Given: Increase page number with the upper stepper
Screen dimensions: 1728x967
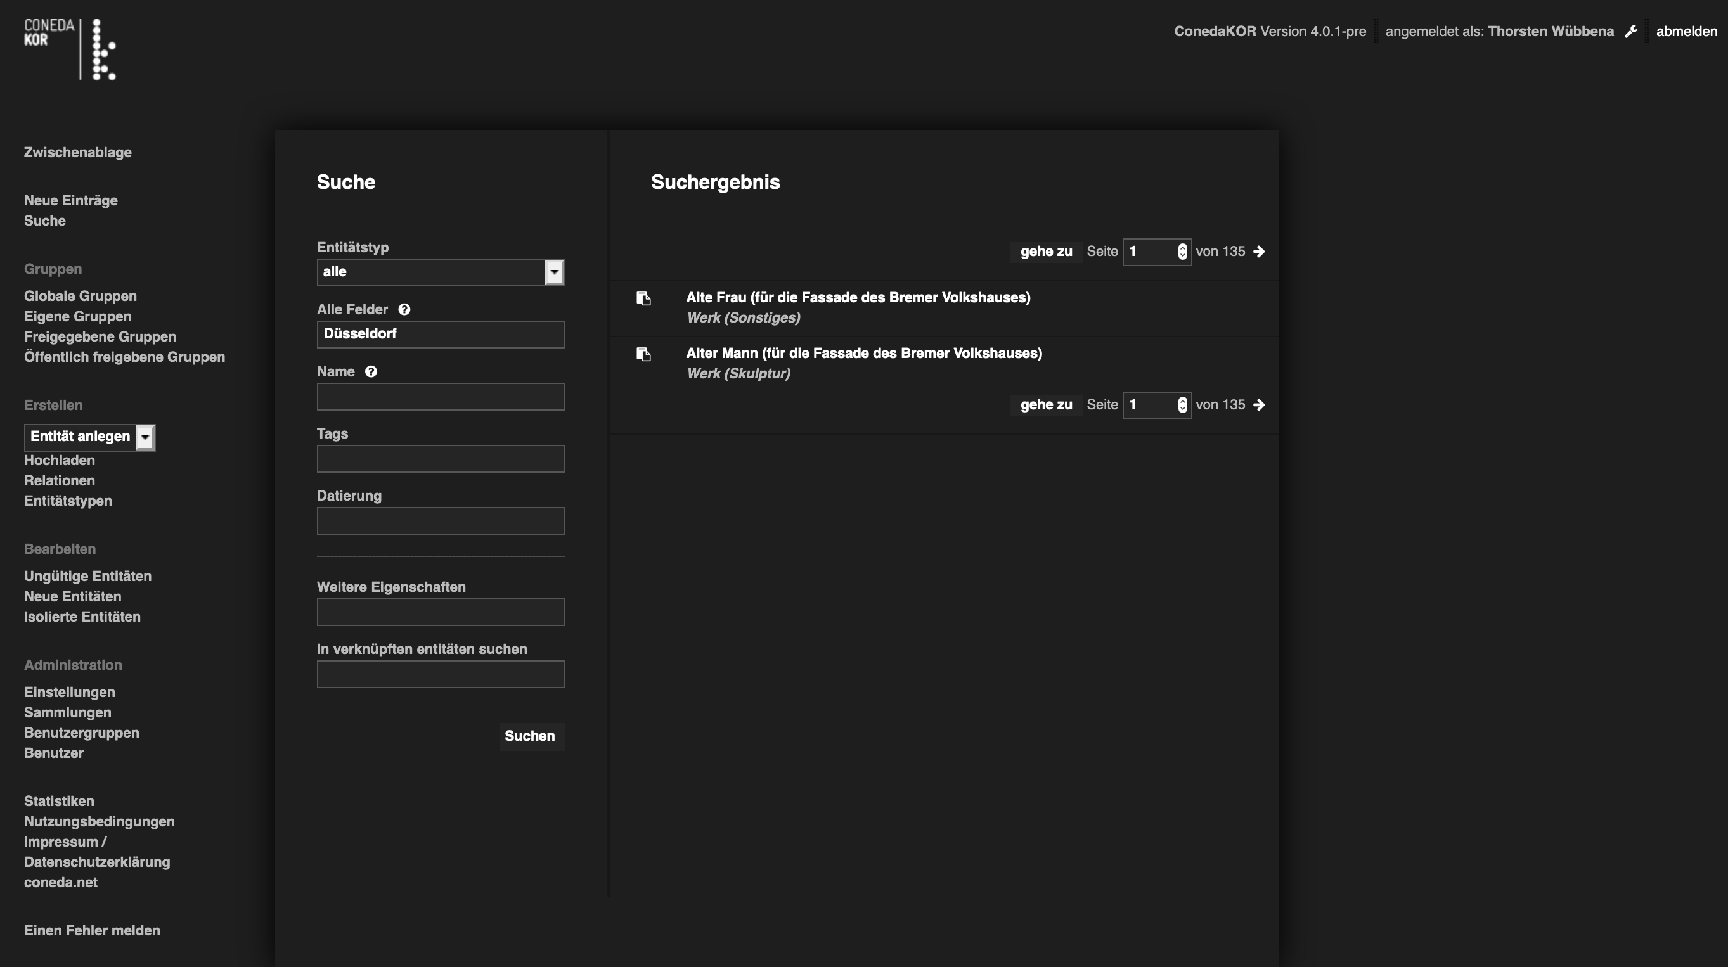Looking at the screenshot, I should point(1182,248).
